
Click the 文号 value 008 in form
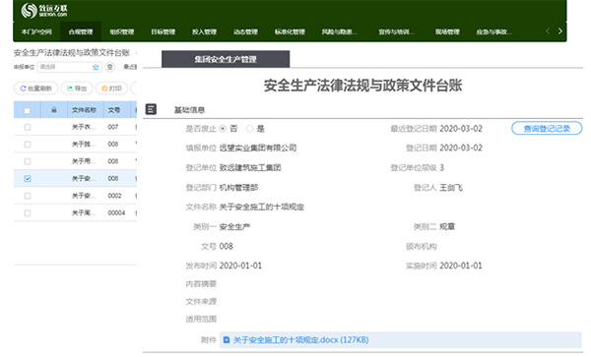(227, 247)
